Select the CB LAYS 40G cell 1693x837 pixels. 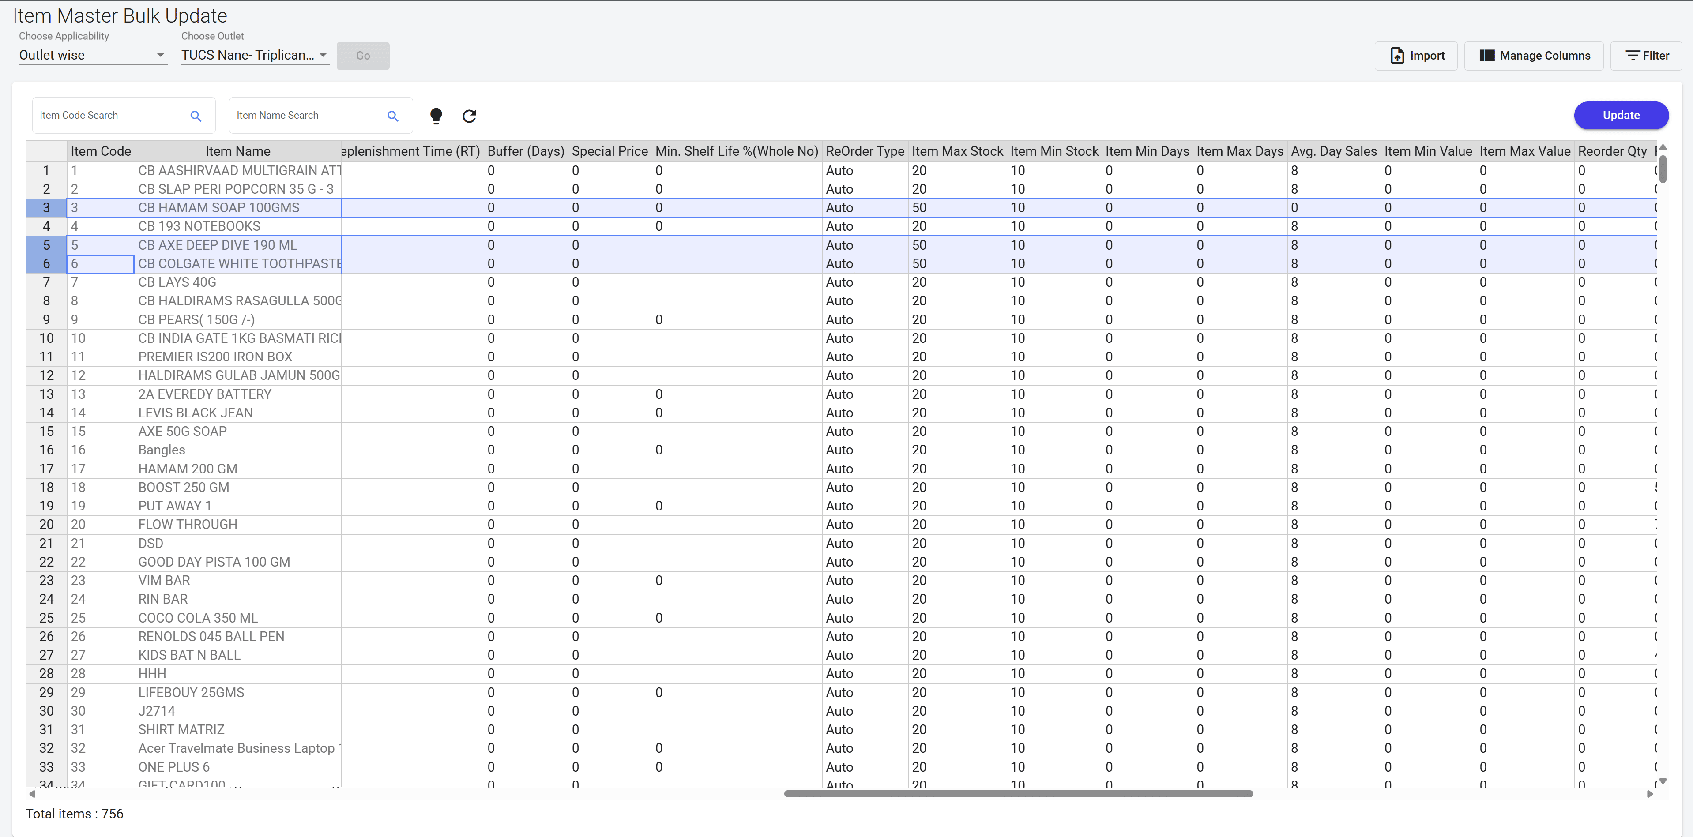pyautogui.click(x=238, y=282)
